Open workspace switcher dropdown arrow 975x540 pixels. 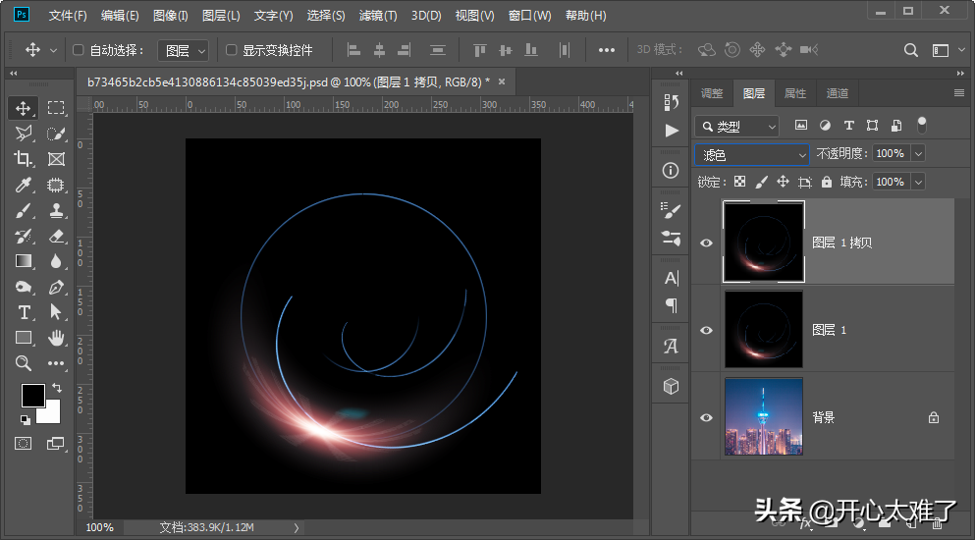coord(961,50)
